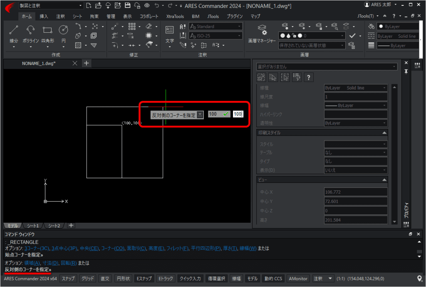
Task: Open the Standard text style dropdown
Action: pyautogui.click(x=215, y=26)
